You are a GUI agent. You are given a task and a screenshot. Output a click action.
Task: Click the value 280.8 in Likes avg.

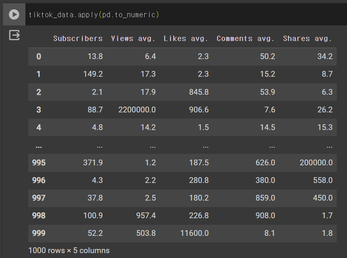click(199, 180)
